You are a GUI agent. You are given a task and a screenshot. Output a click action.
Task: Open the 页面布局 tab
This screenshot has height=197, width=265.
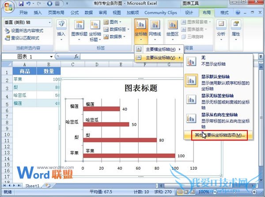[x=56, y=12]
